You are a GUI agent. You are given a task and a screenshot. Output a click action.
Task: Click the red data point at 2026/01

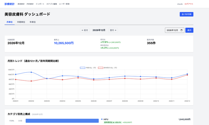click(16, 79)
